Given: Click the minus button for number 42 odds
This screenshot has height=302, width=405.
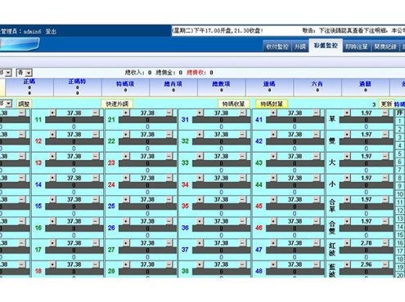Looking at the screenshot, I should point(316,135).
